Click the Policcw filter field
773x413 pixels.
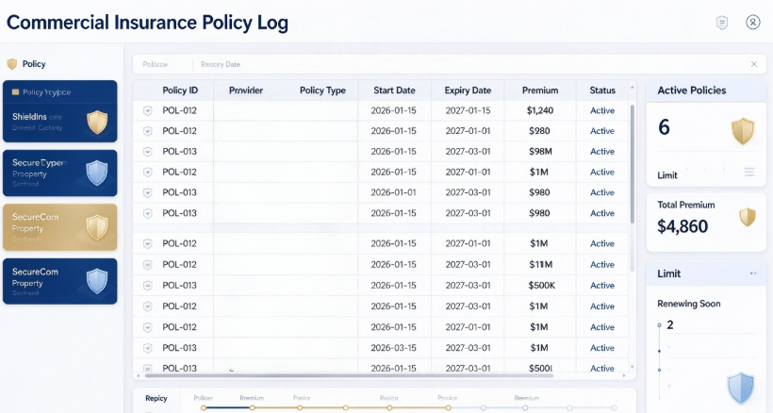coord(156,64)
